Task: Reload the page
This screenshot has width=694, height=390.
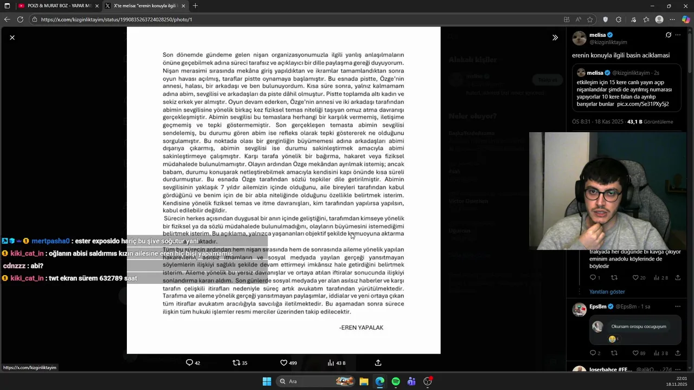Action: coord(20,19)
